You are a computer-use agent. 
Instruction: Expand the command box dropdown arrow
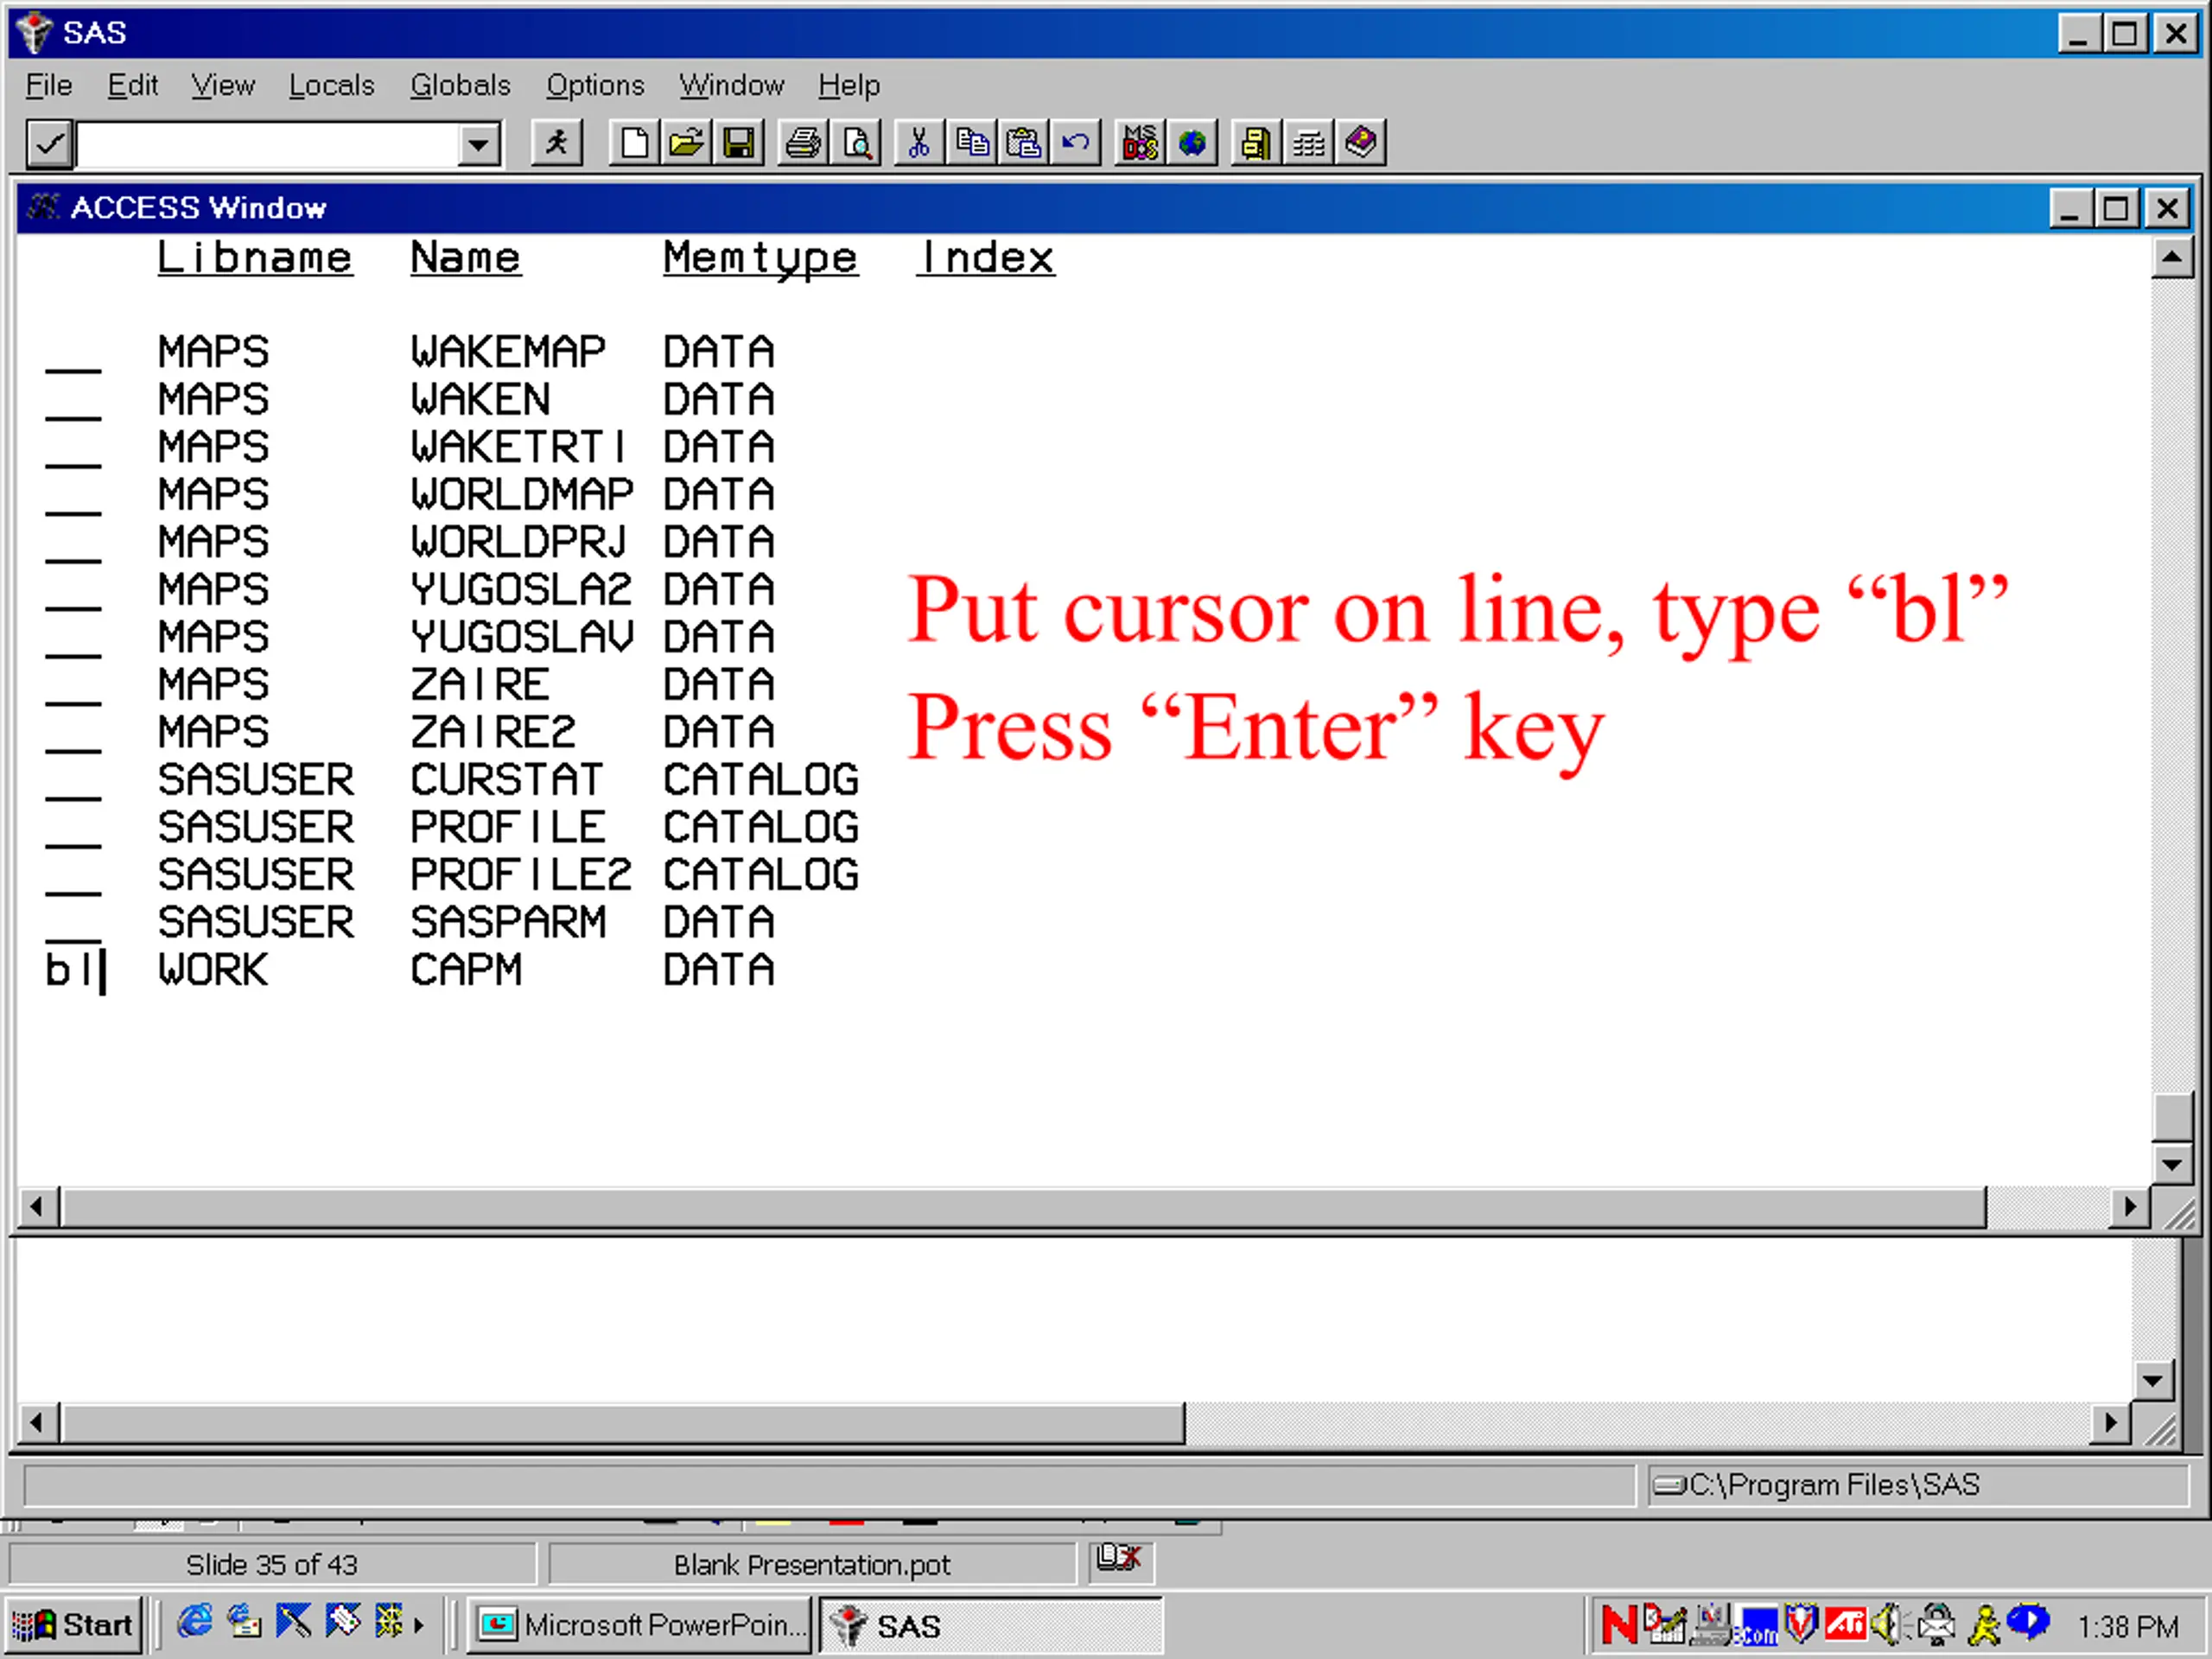click(x=479, y=145)
